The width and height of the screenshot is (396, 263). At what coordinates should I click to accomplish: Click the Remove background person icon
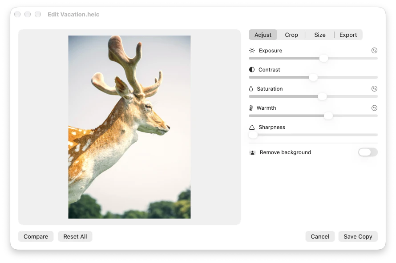coord(252,152)
